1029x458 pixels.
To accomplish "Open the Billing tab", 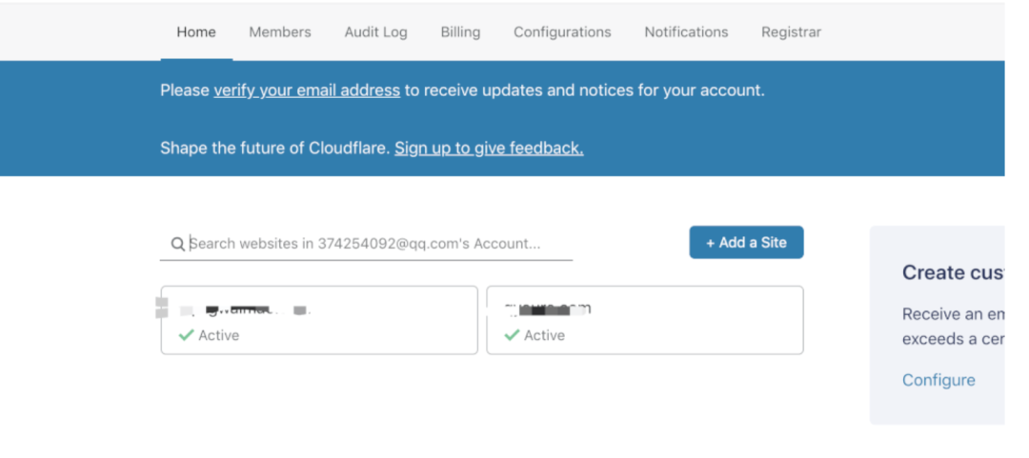I will 461,32.
